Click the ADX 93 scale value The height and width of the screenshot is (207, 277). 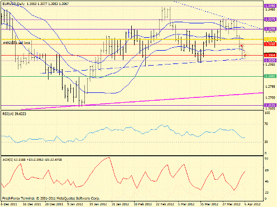266,159
